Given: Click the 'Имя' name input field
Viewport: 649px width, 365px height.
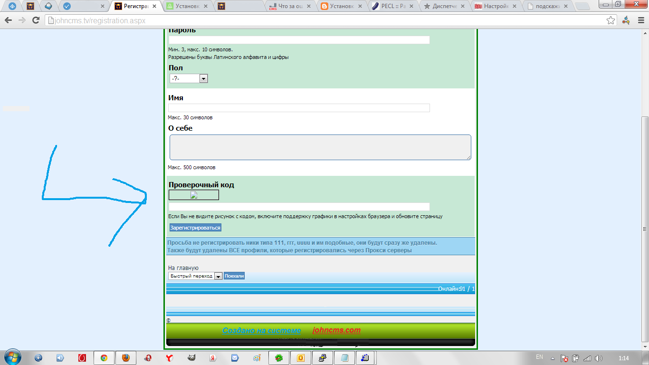Looking at the screenshot, I should [x=299, y=108].
